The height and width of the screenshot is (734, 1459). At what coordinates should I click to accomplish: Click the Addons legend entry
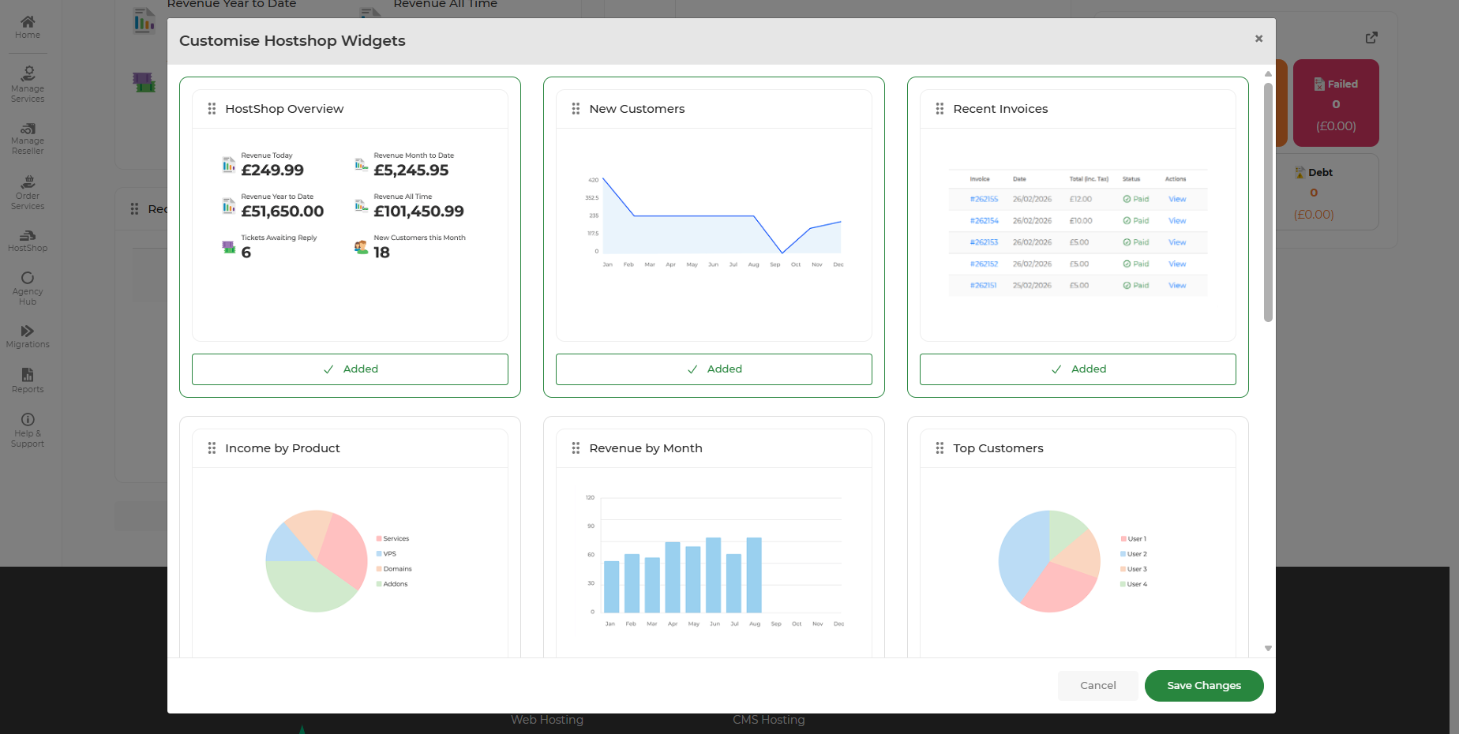tap(392, 584)
